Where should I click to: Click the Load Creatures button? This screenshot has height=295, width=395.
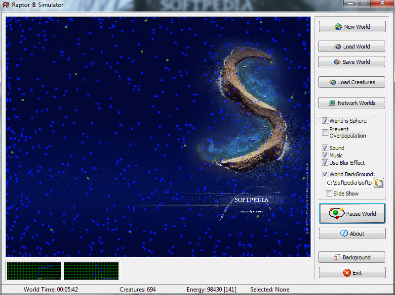click(352, 82)
